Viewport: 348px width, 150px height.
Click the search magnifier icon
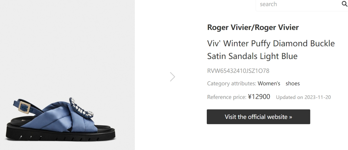(x=344, y=4)
